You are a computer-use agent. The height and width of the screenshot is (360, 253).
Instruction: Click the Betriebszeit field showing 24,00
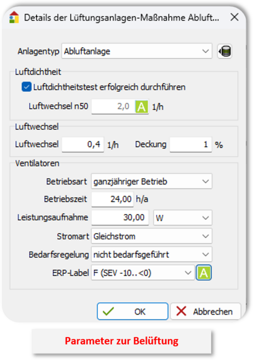(113, 199)
